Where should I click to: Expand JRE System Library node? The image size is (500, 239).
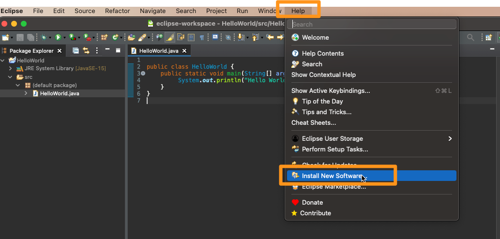[x=11, y=69]
